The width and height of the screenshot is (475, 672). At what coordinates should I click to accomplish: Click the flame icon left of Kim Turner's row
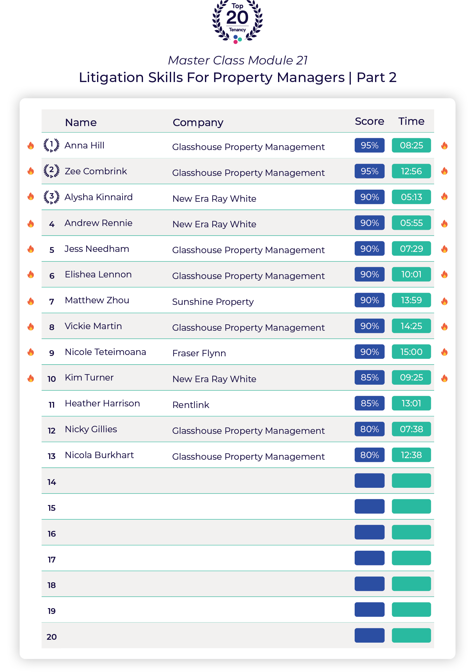coord(31,378)
